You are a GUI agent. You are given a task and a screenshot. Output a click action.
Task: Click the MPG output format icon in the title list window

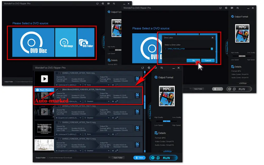point(167,96)
